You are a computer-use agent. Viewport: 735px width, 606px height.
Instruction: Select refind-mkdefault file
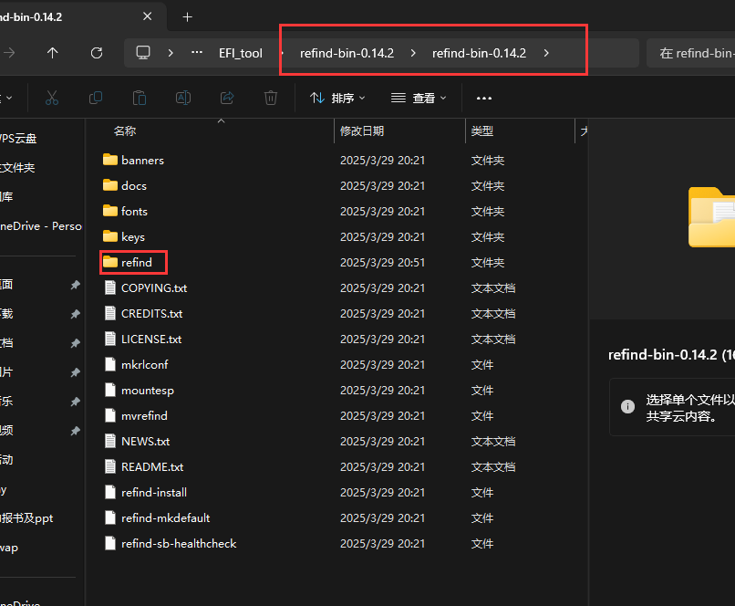[157, 517]
